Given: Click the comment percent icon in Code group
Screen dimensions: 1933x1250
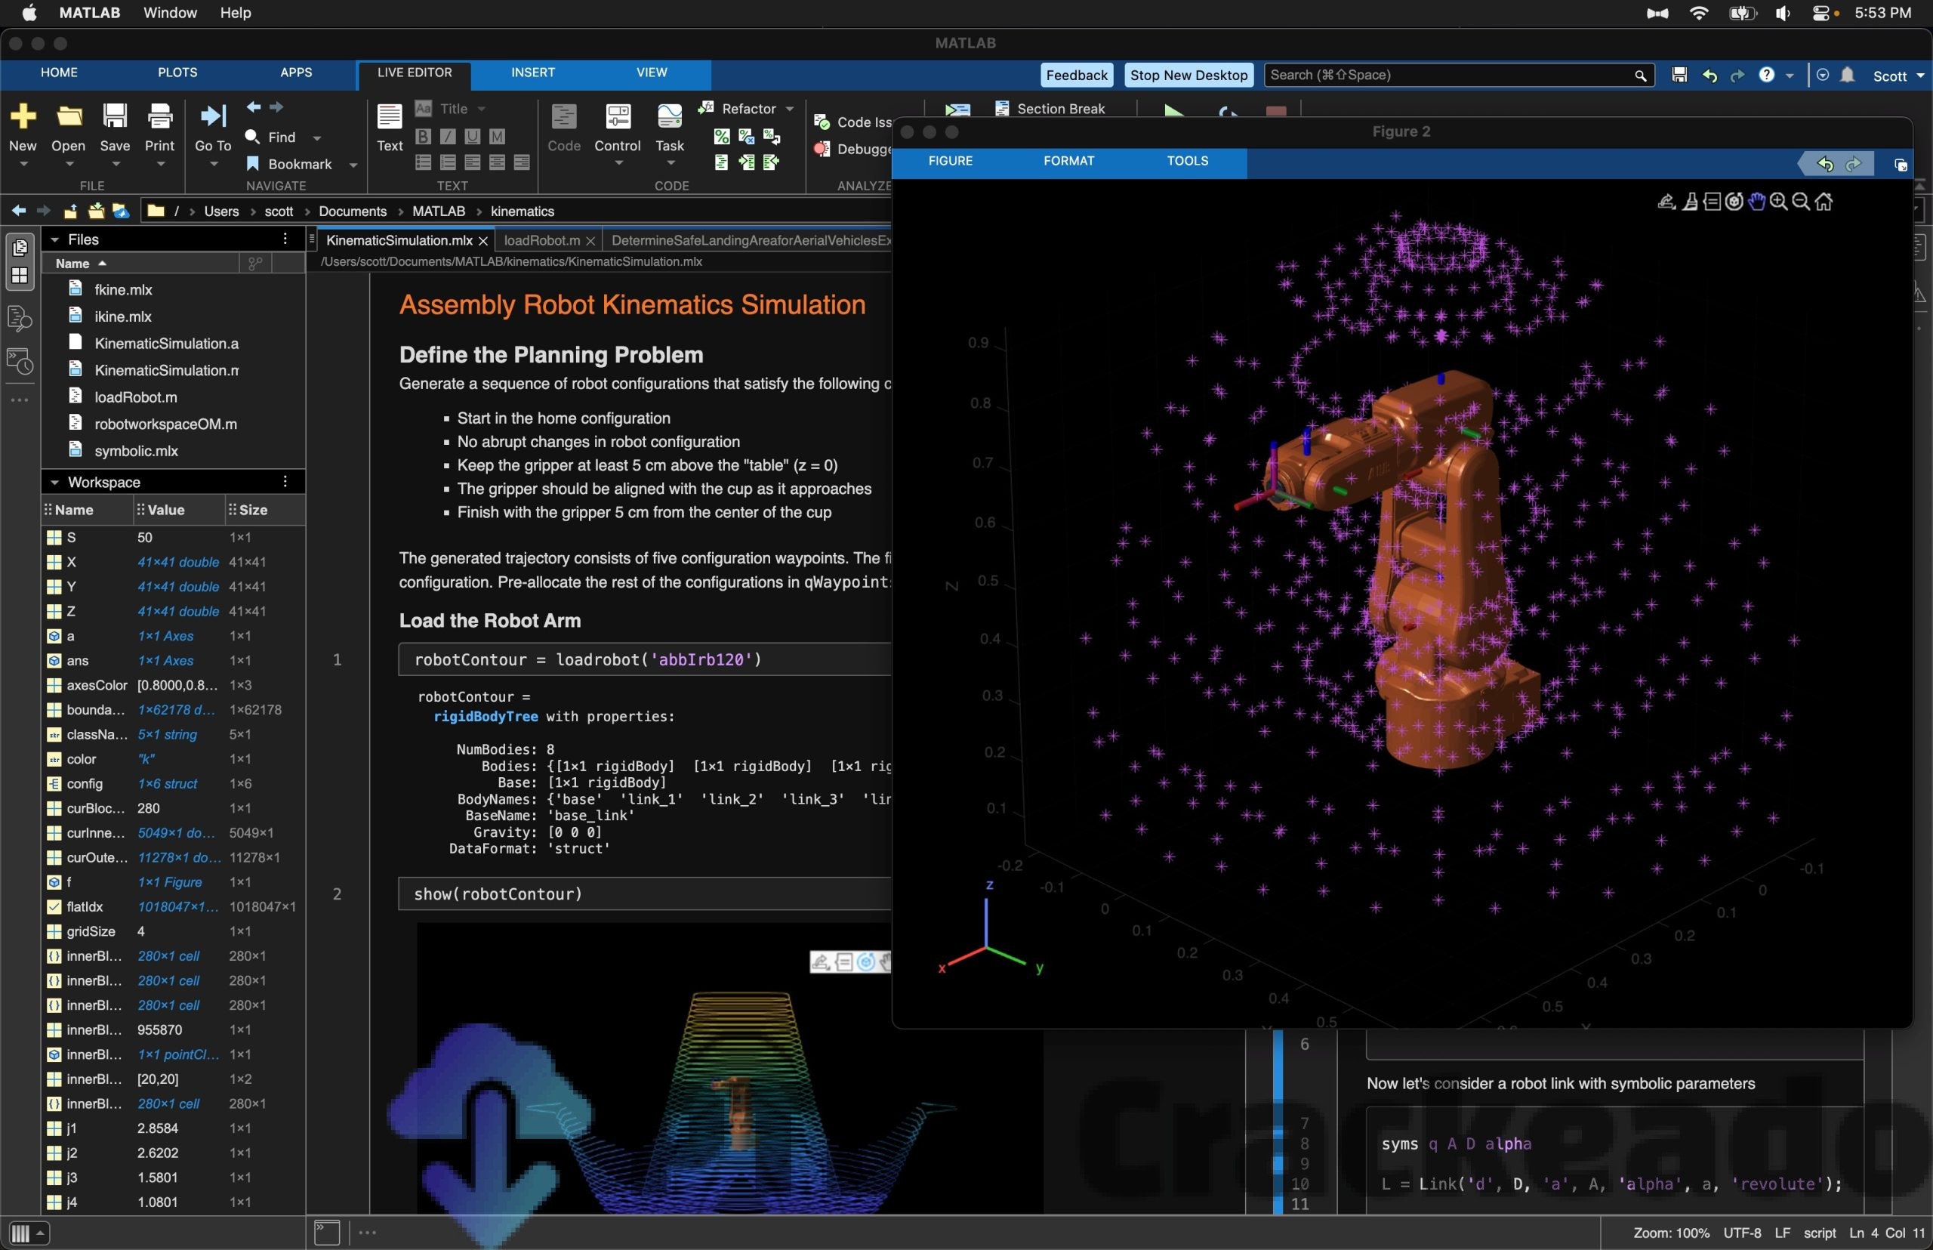Looking at the screenshot, I should 721,137.
